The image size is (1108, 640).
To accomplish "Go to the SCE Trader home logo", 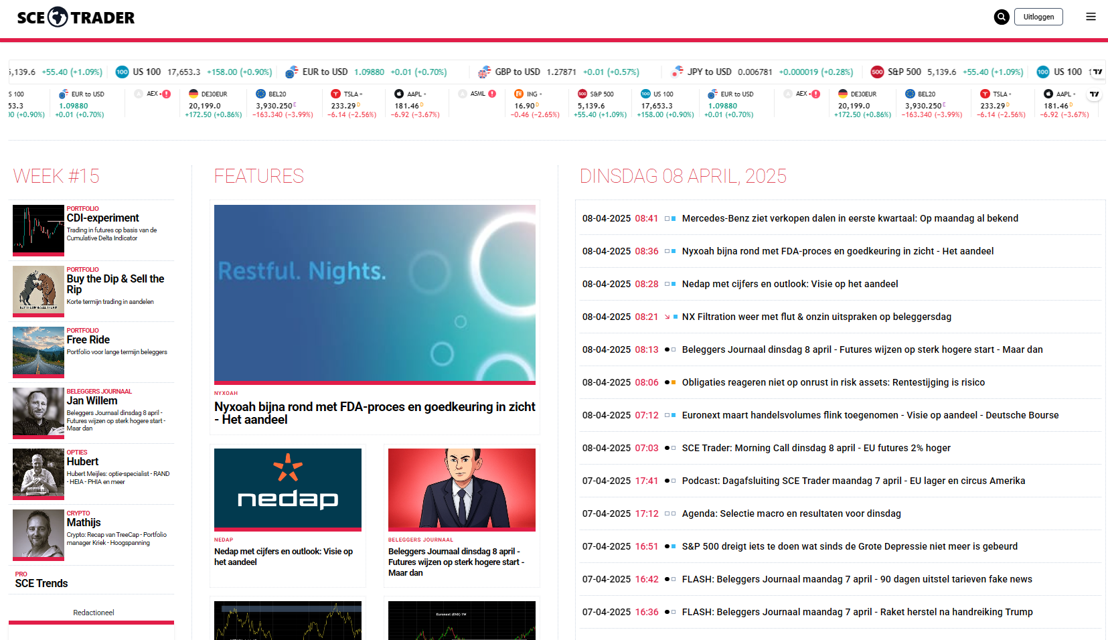I will click(76, 17).
